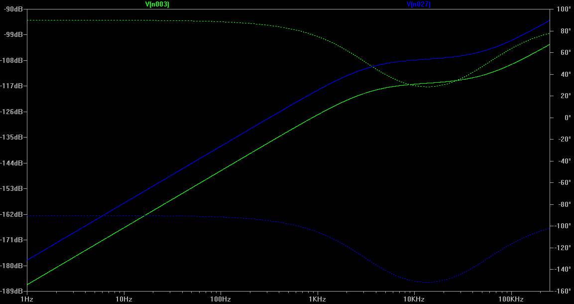
Task: Click the 10Hz frequency axis label
Action: tap(124, 299)
